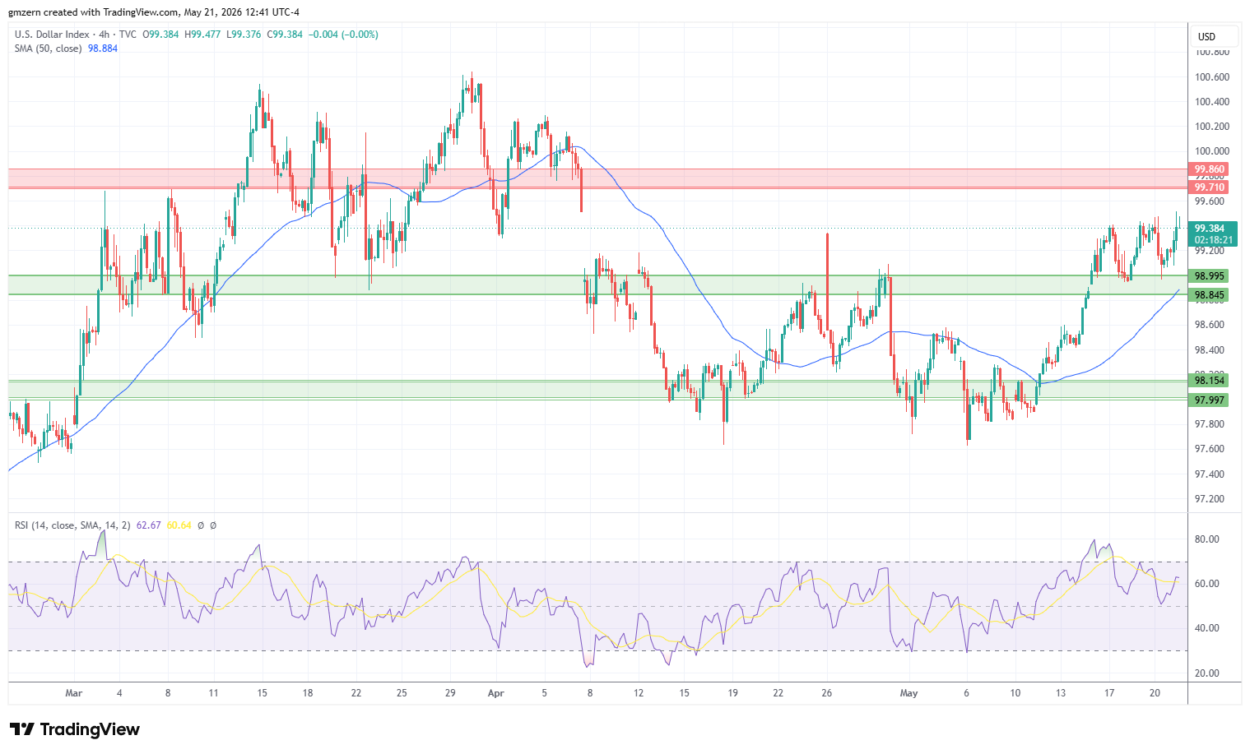This screenshot has width=1250, height=754.
Task: Click the 97.800 price axis label
Action: (x=1210, y=424)
